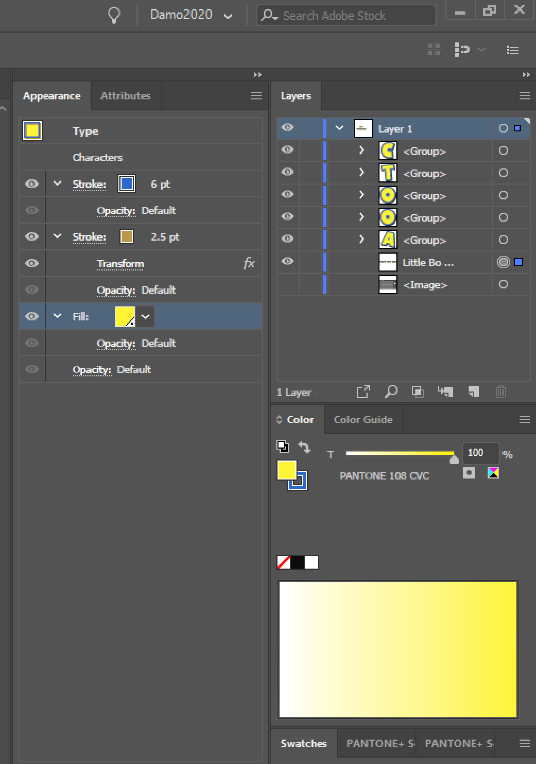The width and height of the screenshot is (536, 764).
Task: Open the Color Guide tab
Action: tap(363, 419)
